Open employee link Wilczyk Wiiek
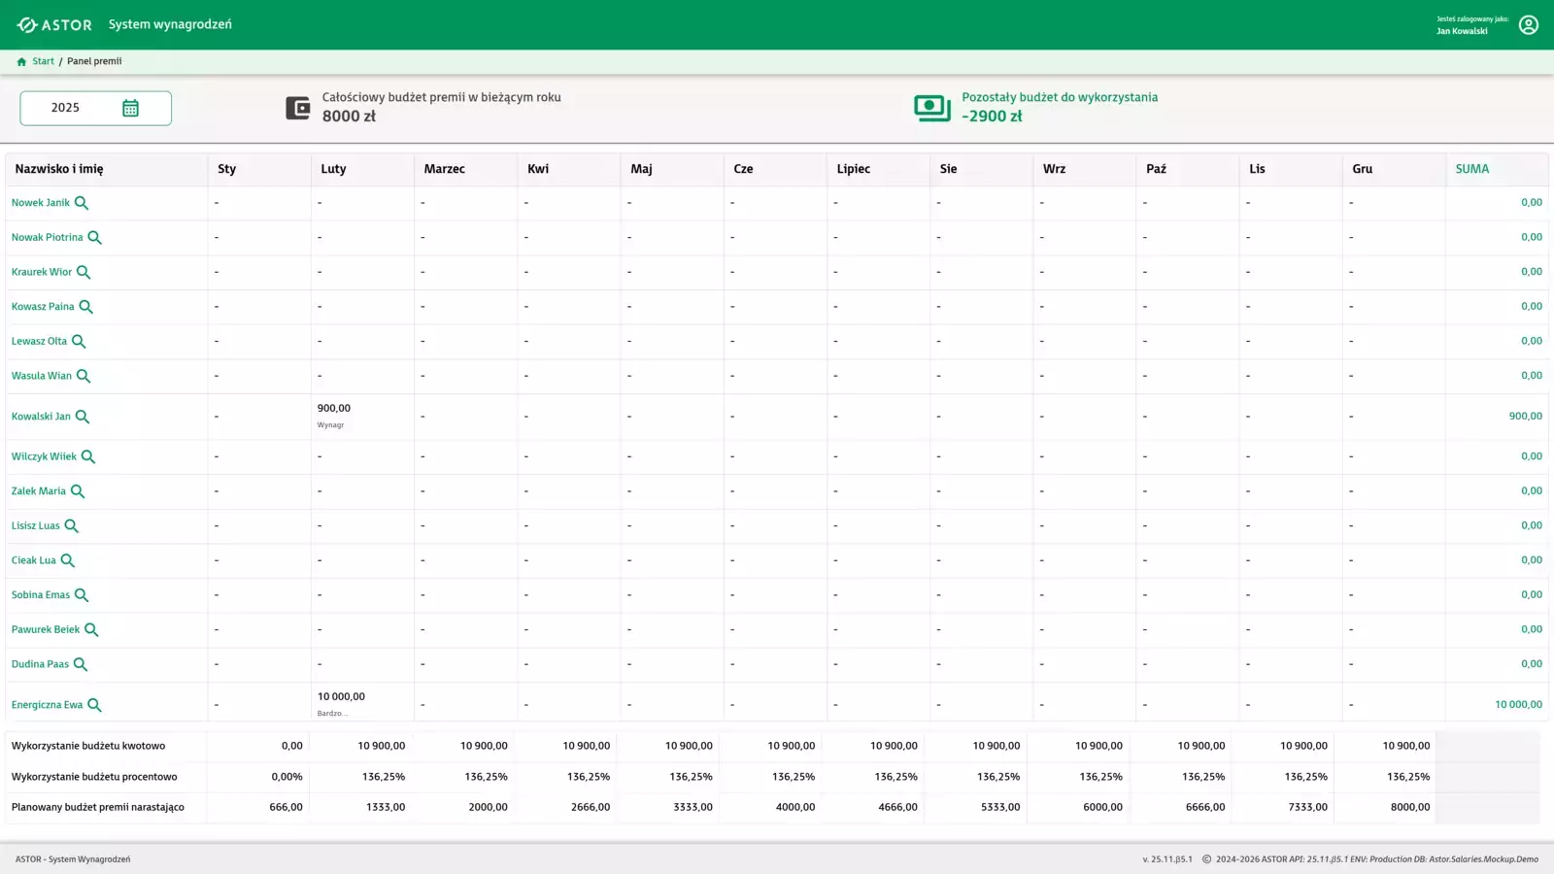The height and width of the screenshot is (874, 1554). 44,456
